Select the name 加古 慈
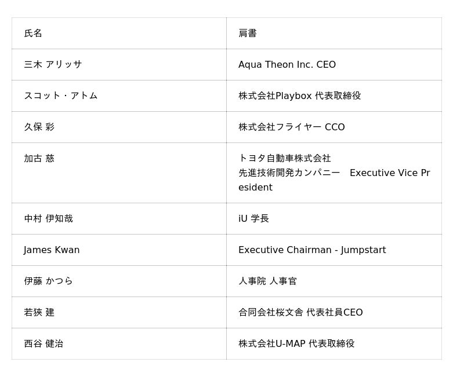This screenshot has width=464, height=377. tap(39, 158)
